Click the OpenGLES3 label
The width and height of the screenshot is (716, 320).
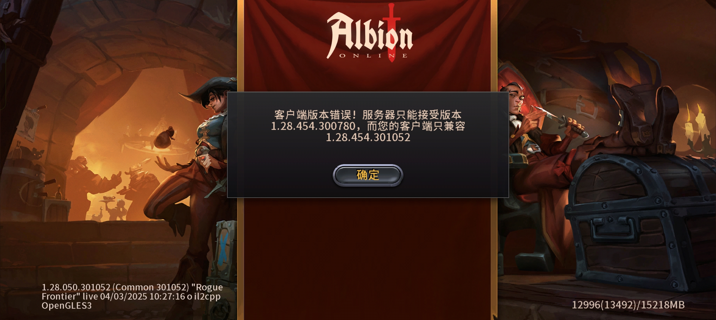coord(66,306)
